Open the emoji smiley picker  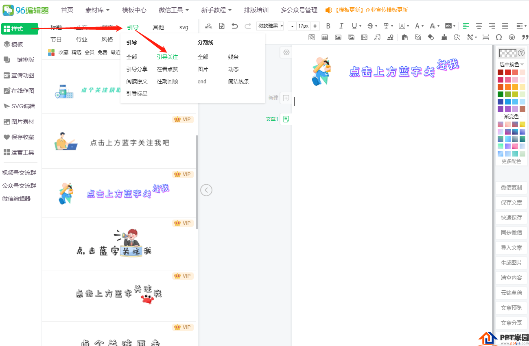(x=512, y=37)
